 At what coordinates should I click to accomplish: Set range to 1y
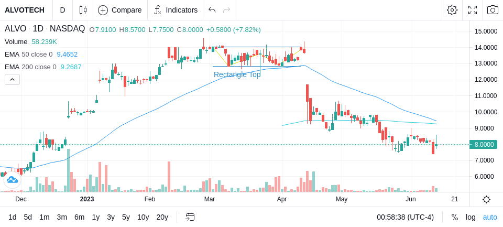click(95, 218)
